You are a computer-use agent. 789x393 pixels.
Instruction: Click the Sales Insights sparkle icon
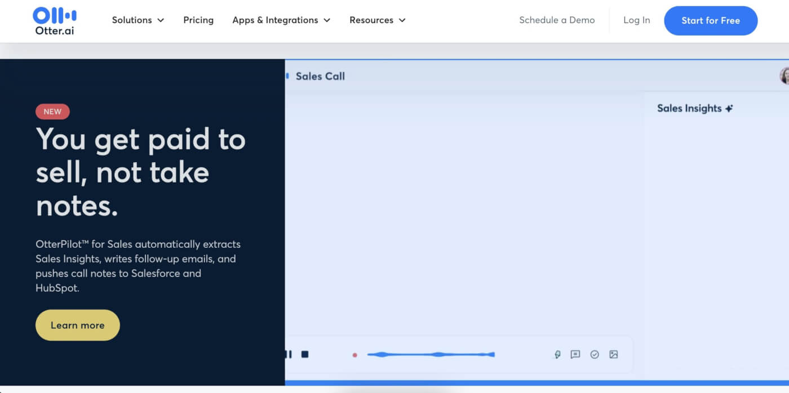(x=730, y=108)
